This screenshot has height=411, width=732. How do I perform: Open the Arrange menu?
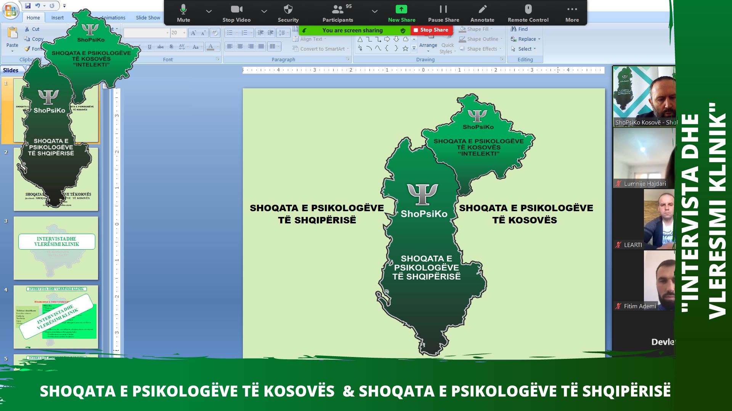428,43
